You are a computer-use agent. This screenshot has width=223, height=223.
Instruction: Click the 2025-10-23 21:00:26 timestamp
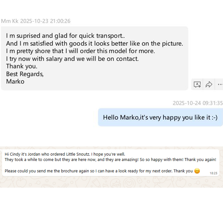45,21
